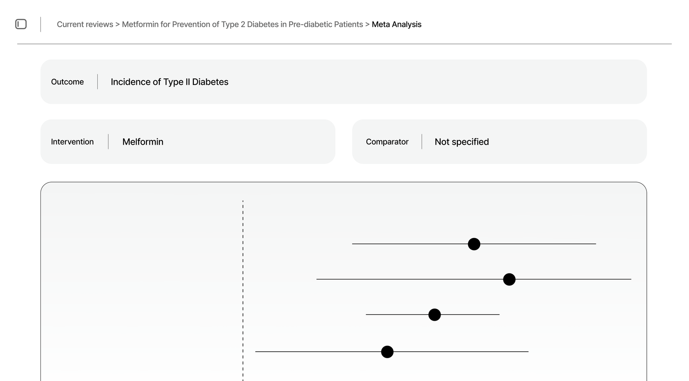This screenshot has height=381, width=689.
Task: Select the third study point estimate marker
Action: (x=435, y=314)
